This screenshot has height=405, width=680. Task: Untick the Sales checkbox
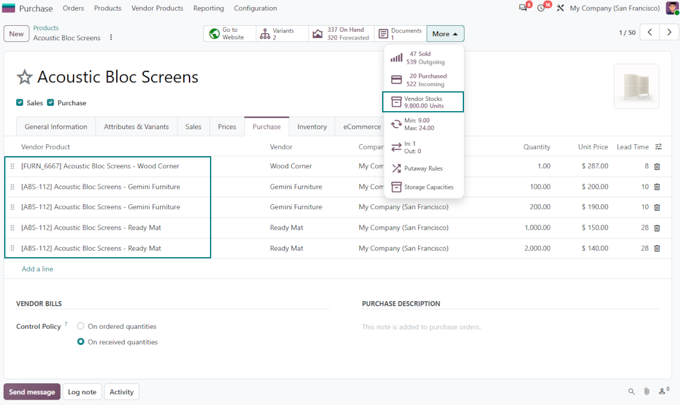coord(19,103)
